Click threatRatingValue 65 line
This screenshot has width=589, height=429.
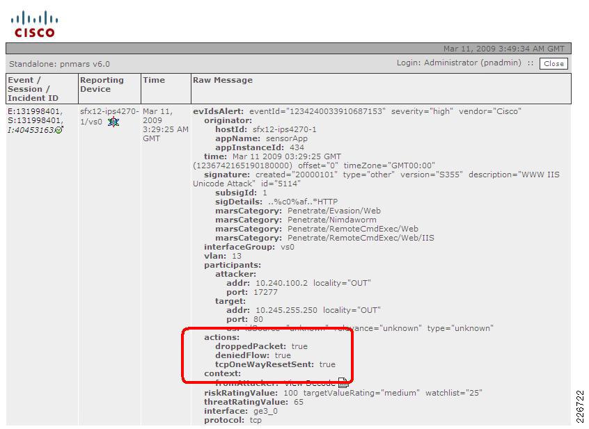click(253, 402)
